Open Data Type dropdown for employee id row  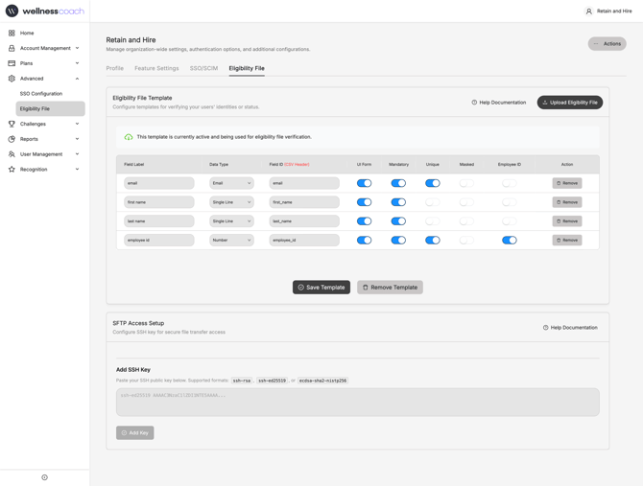(x=231, y=241)
